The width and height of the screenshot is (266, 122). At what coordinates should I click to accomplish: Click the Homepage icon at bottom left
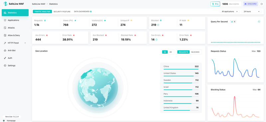click(4, 121)
